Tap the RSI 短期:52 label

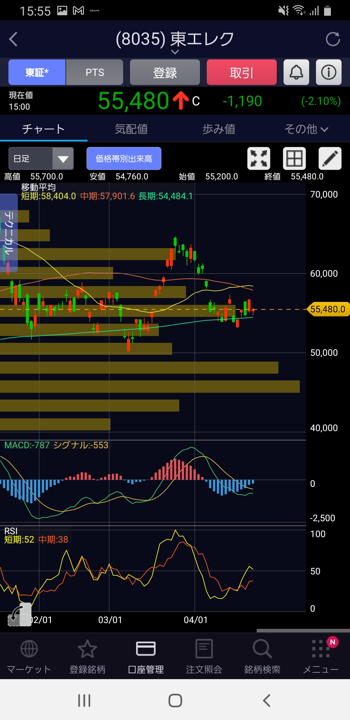click(x=19, y=539)
